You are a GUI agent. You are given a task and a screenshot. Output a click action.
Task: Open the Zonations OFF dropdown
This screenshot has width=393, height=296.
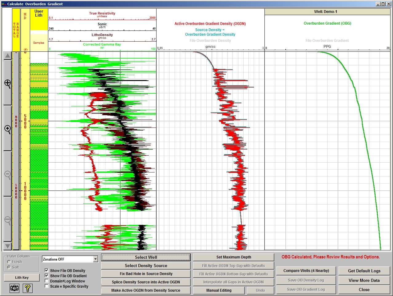(96, 259)
